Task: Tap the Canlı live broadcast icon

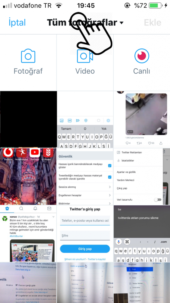Action: tap(142, 56)
